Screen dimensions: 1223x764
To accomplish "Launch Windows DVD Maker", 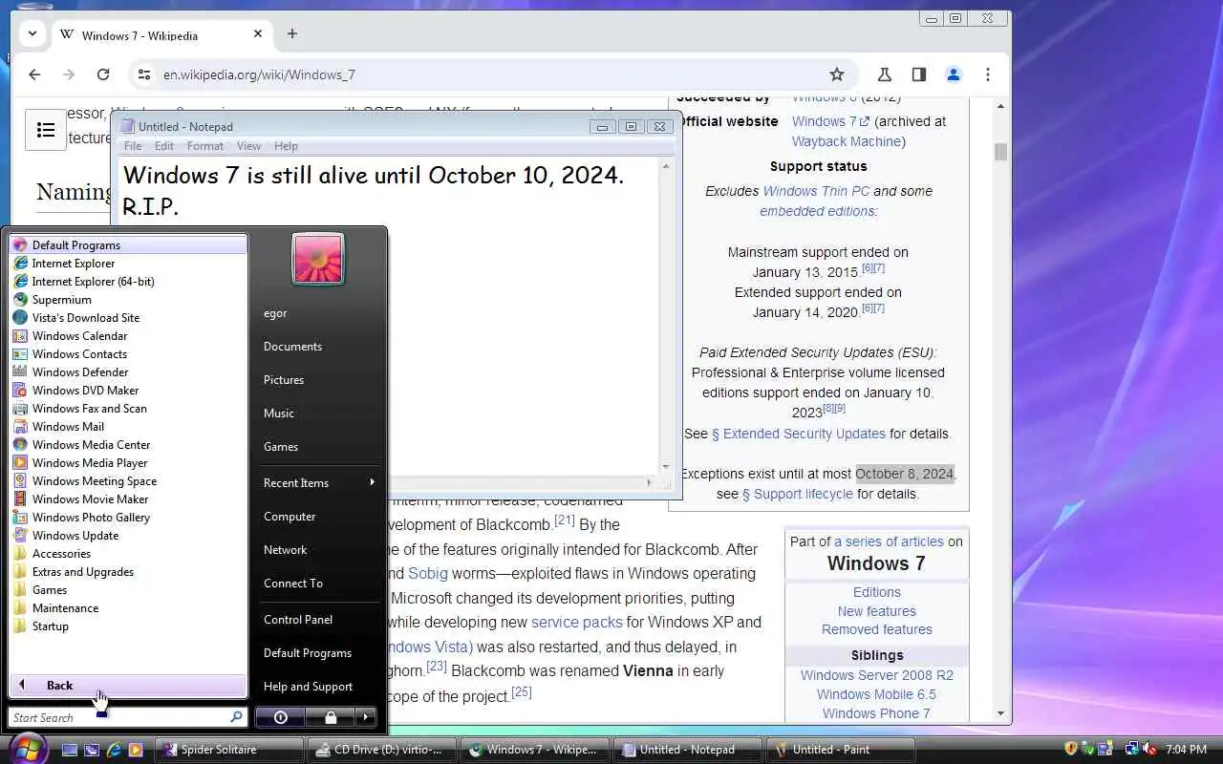I will point(128,391).
